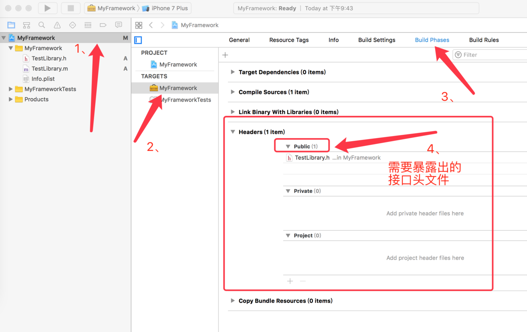
Task: Select the MyFramework target
Action: tap(178, 88)
